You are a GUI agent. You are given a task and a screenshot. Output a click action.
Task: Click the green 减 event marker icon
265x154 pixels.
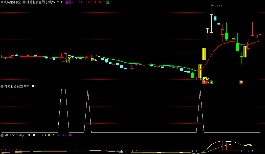211,82
